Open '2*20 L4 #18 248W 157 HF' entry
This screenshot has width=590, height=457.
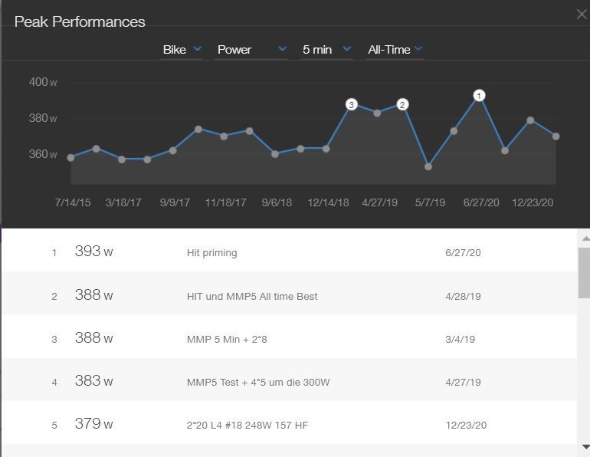(x=247, y=425)
